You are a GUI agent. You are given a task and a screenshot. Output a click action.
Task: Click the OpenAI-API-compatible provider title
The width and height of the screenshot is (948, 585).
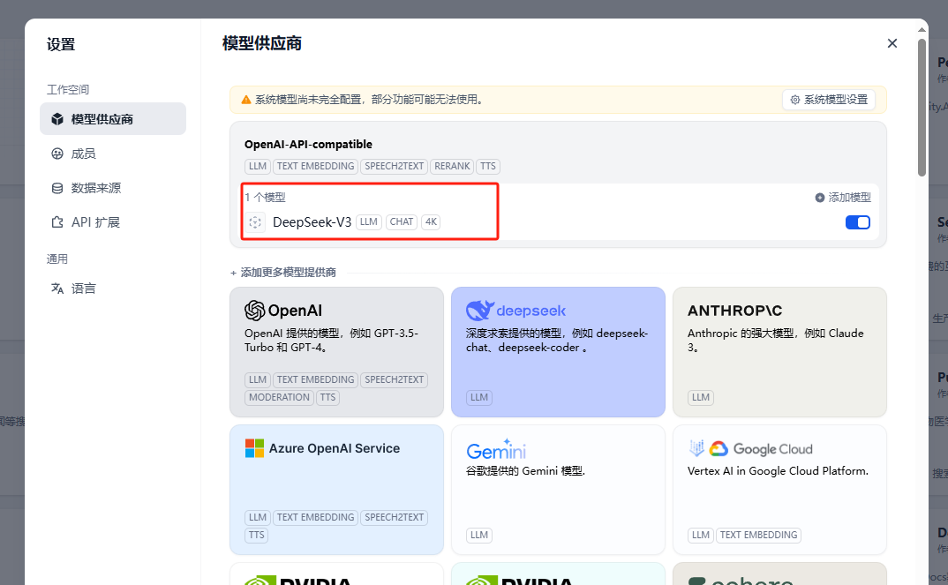pos(308,145)
